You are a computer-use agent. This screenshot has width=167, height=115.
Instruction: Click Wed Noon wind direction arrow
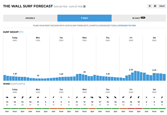[84, 97]
